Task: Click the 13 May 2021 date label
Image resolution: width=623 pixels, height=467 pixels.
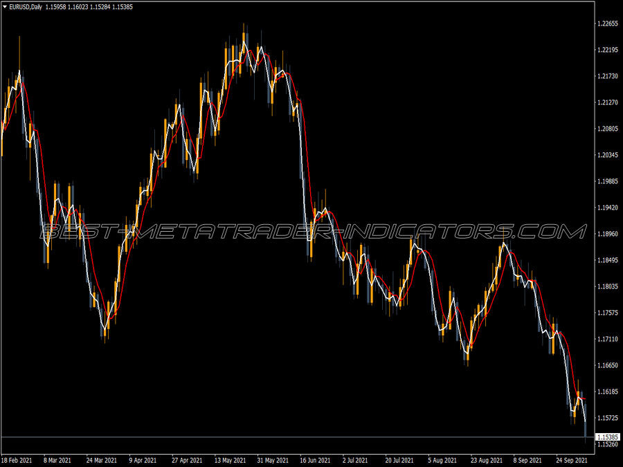Action: point(230,461)
